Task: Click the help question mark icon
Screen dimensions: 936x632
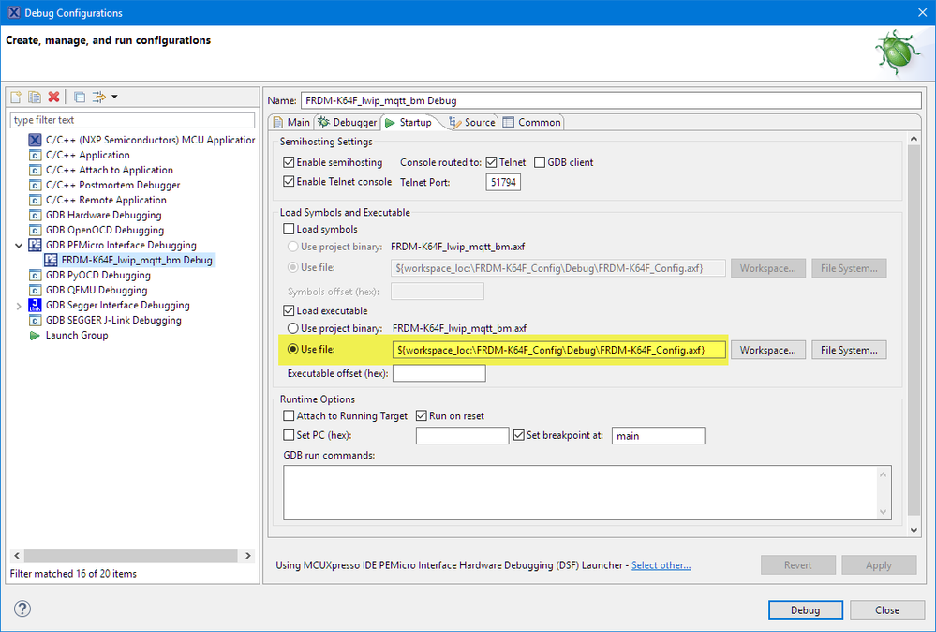Action: (22, 609)
